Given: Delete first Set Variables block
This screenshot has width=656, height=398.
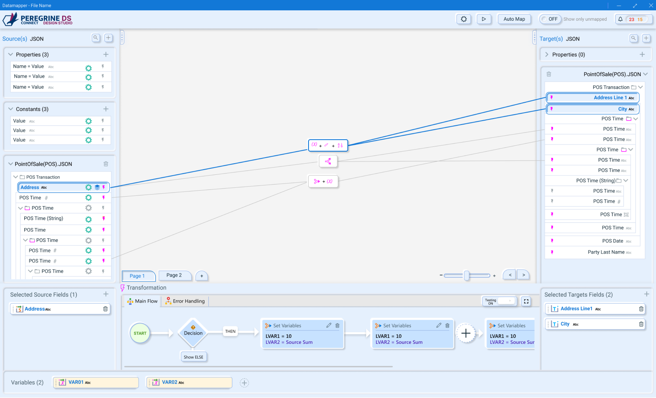Looking at the screenshot, I should tap(338, 326).
